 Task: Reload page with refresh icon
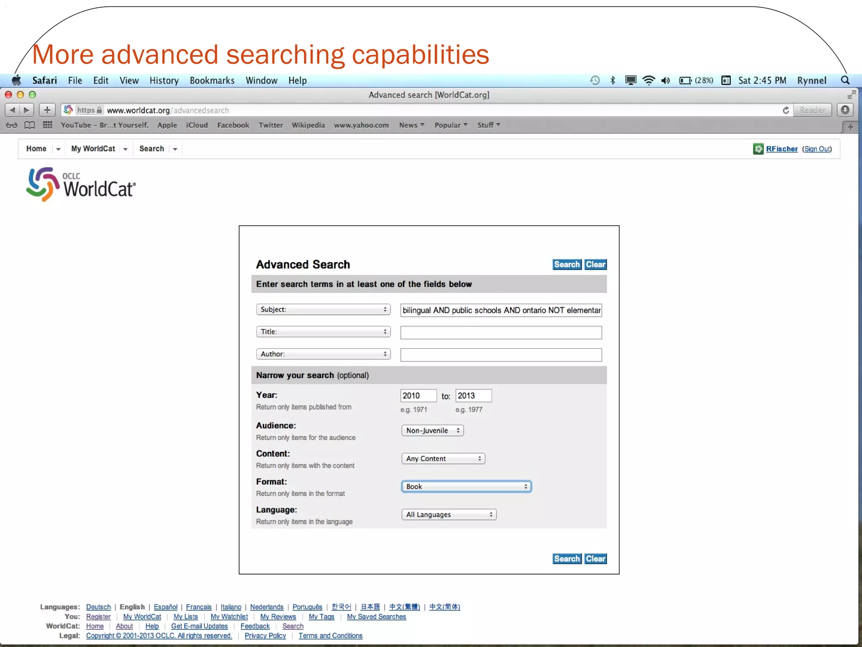tap(785, 110)
